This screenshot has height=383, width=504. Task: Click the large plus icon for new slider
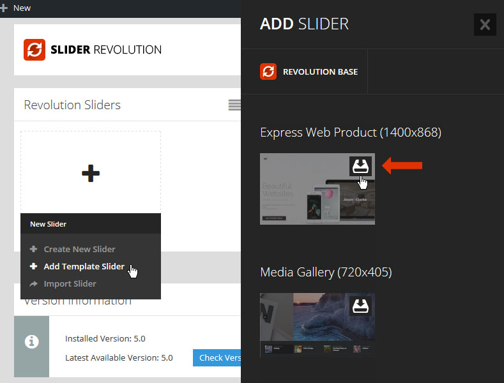point(91,172)
